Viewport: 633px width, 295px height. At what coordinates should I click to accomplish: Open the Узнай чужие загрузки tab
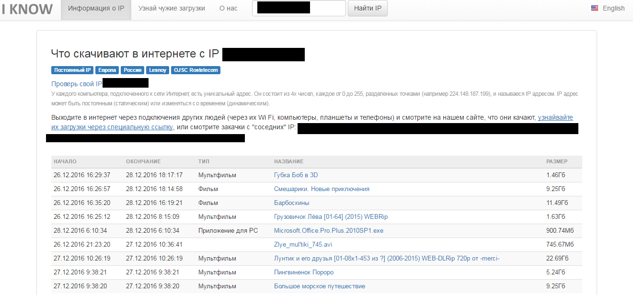(172, 9)
